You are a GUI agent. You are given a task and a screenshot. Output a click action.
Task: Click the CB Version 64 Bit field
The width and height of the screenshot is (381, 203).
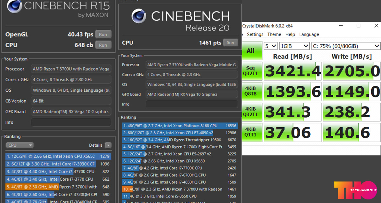71,101
